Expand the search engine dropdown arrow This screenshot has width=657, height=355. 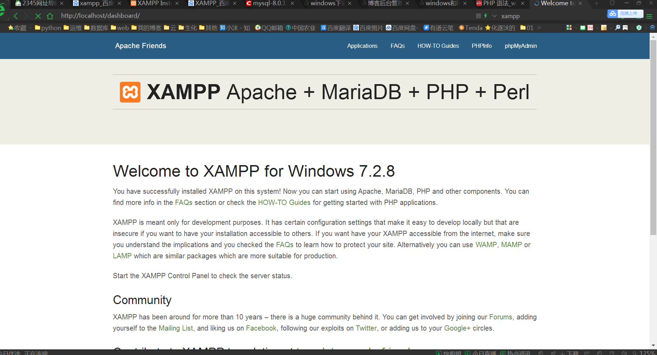(x=494, y=16)
